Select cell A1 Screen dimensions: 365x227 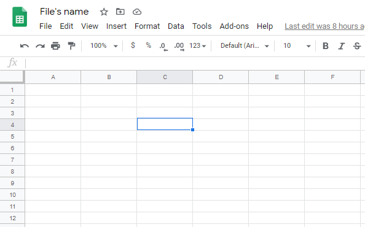(53, 90)
